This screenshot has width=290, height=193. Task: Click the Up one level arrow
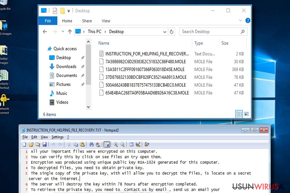pyautogui.click(x=70, y=32)
